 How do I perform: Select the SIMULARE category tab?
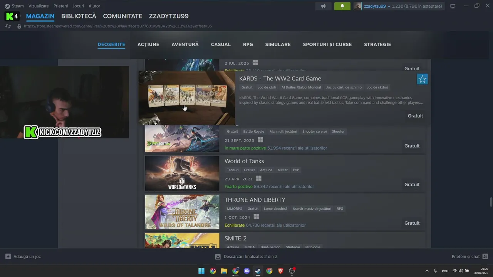tap(278, 44)
